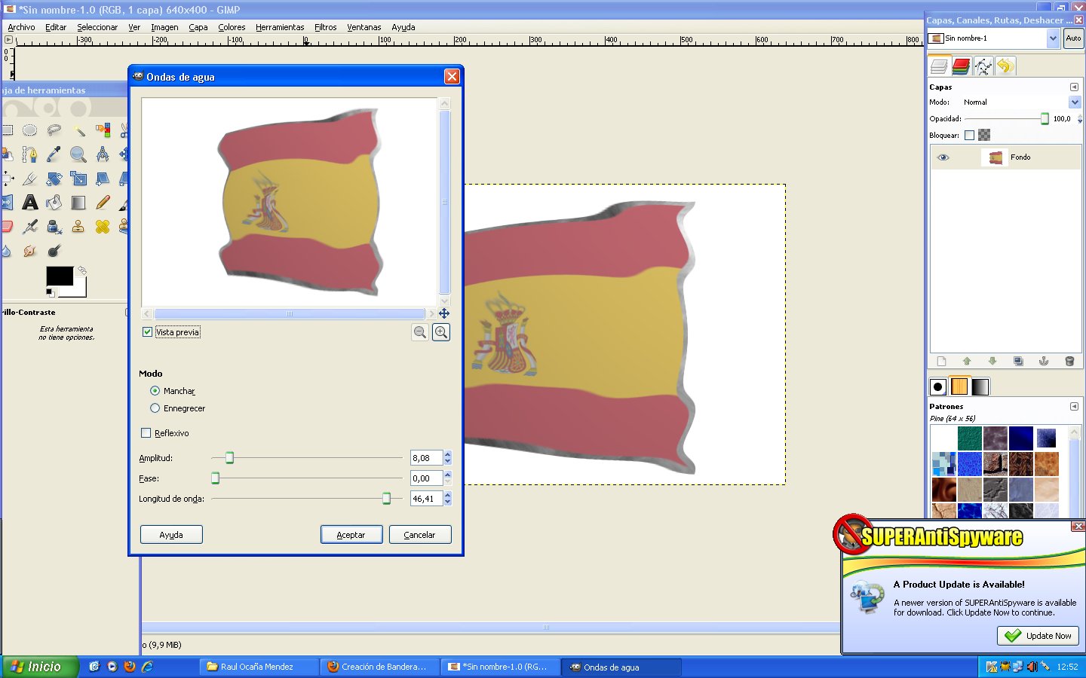Select the Airbrush tool

(x=29, y=227)
